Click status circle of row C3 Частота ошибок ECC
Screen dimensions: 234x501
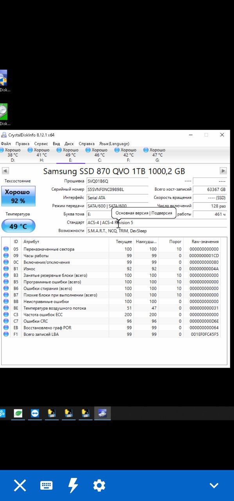pyautogui.click(x=6, y=315)
